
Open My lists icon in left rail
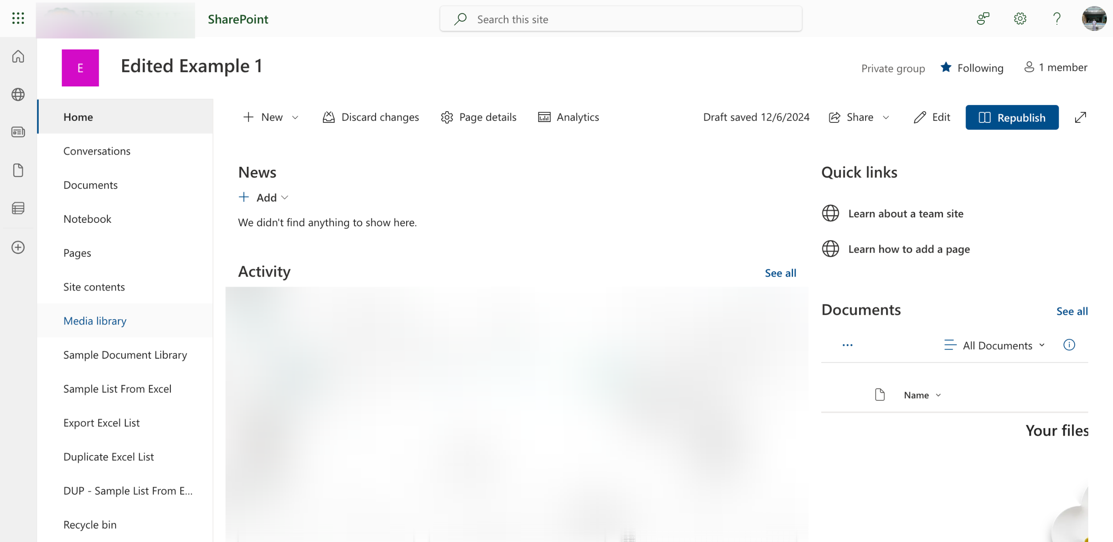(18, 208)
